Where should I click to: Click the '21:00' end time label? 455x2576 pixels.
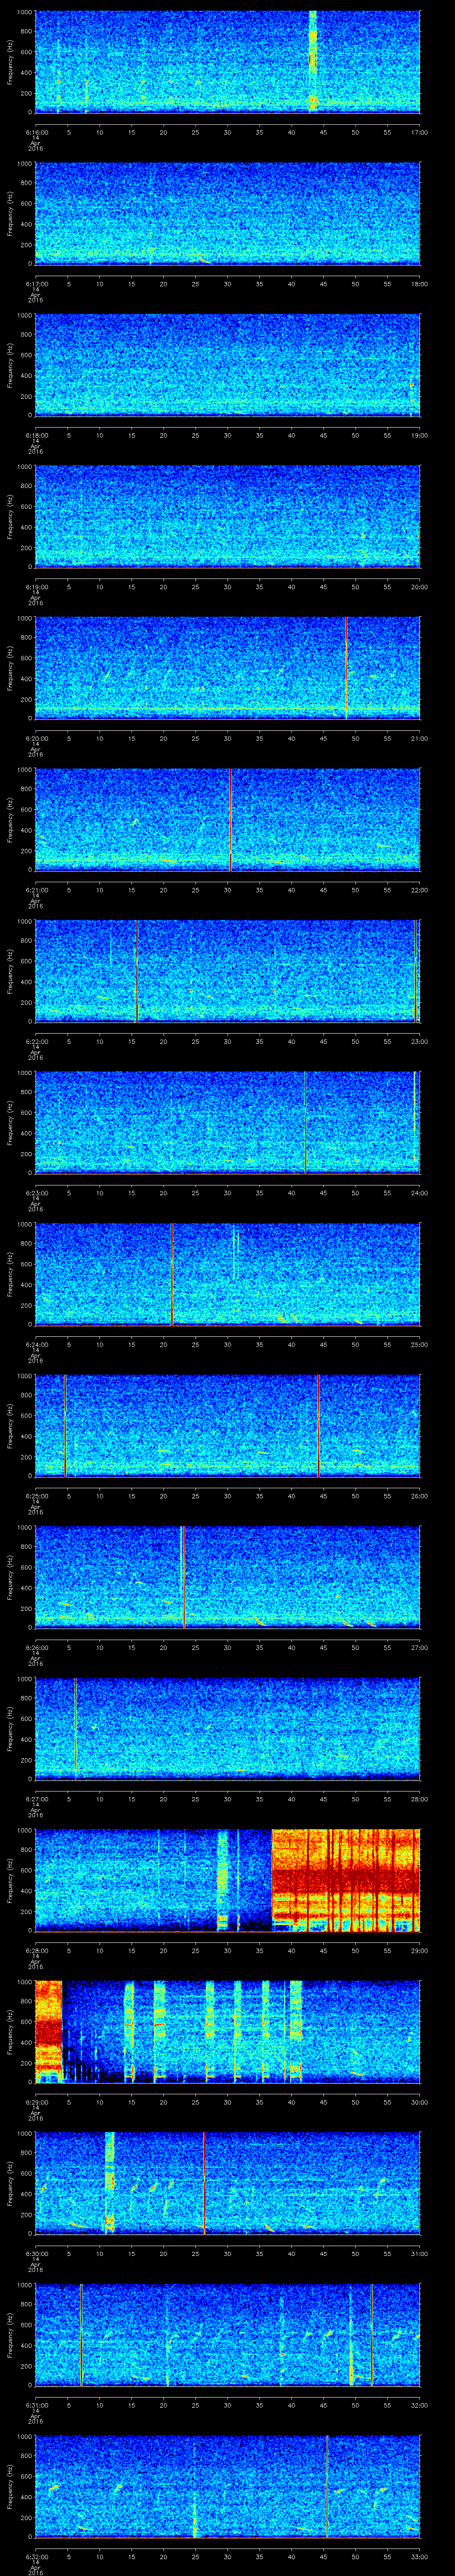419,738
